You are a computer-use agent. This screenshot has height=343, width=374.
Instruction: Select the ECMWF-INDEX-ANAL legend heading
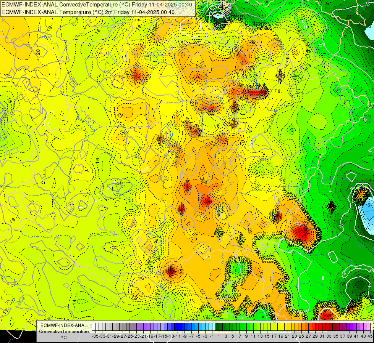[64, 325]
